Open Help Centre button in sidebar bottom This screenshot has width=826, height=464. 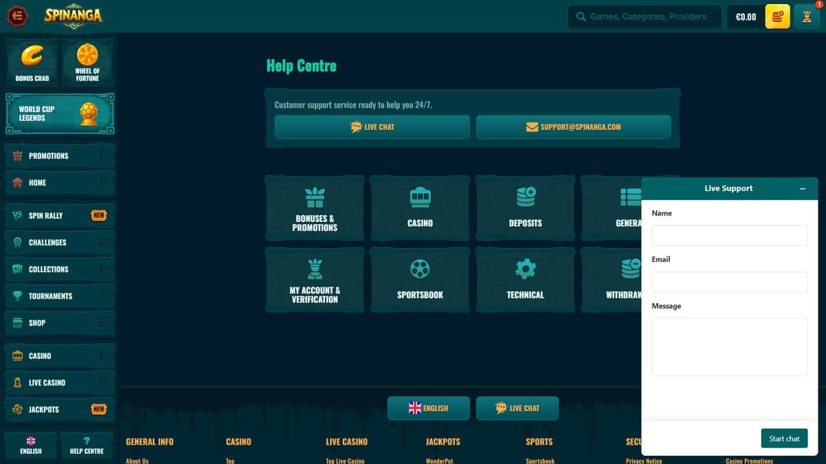point(87,445)
